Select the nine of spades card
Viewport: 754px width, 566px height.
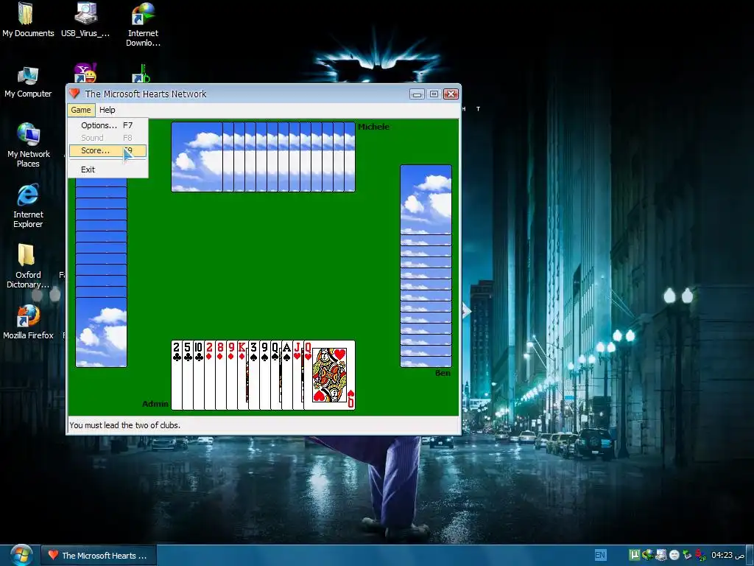[x=265, y=375]
